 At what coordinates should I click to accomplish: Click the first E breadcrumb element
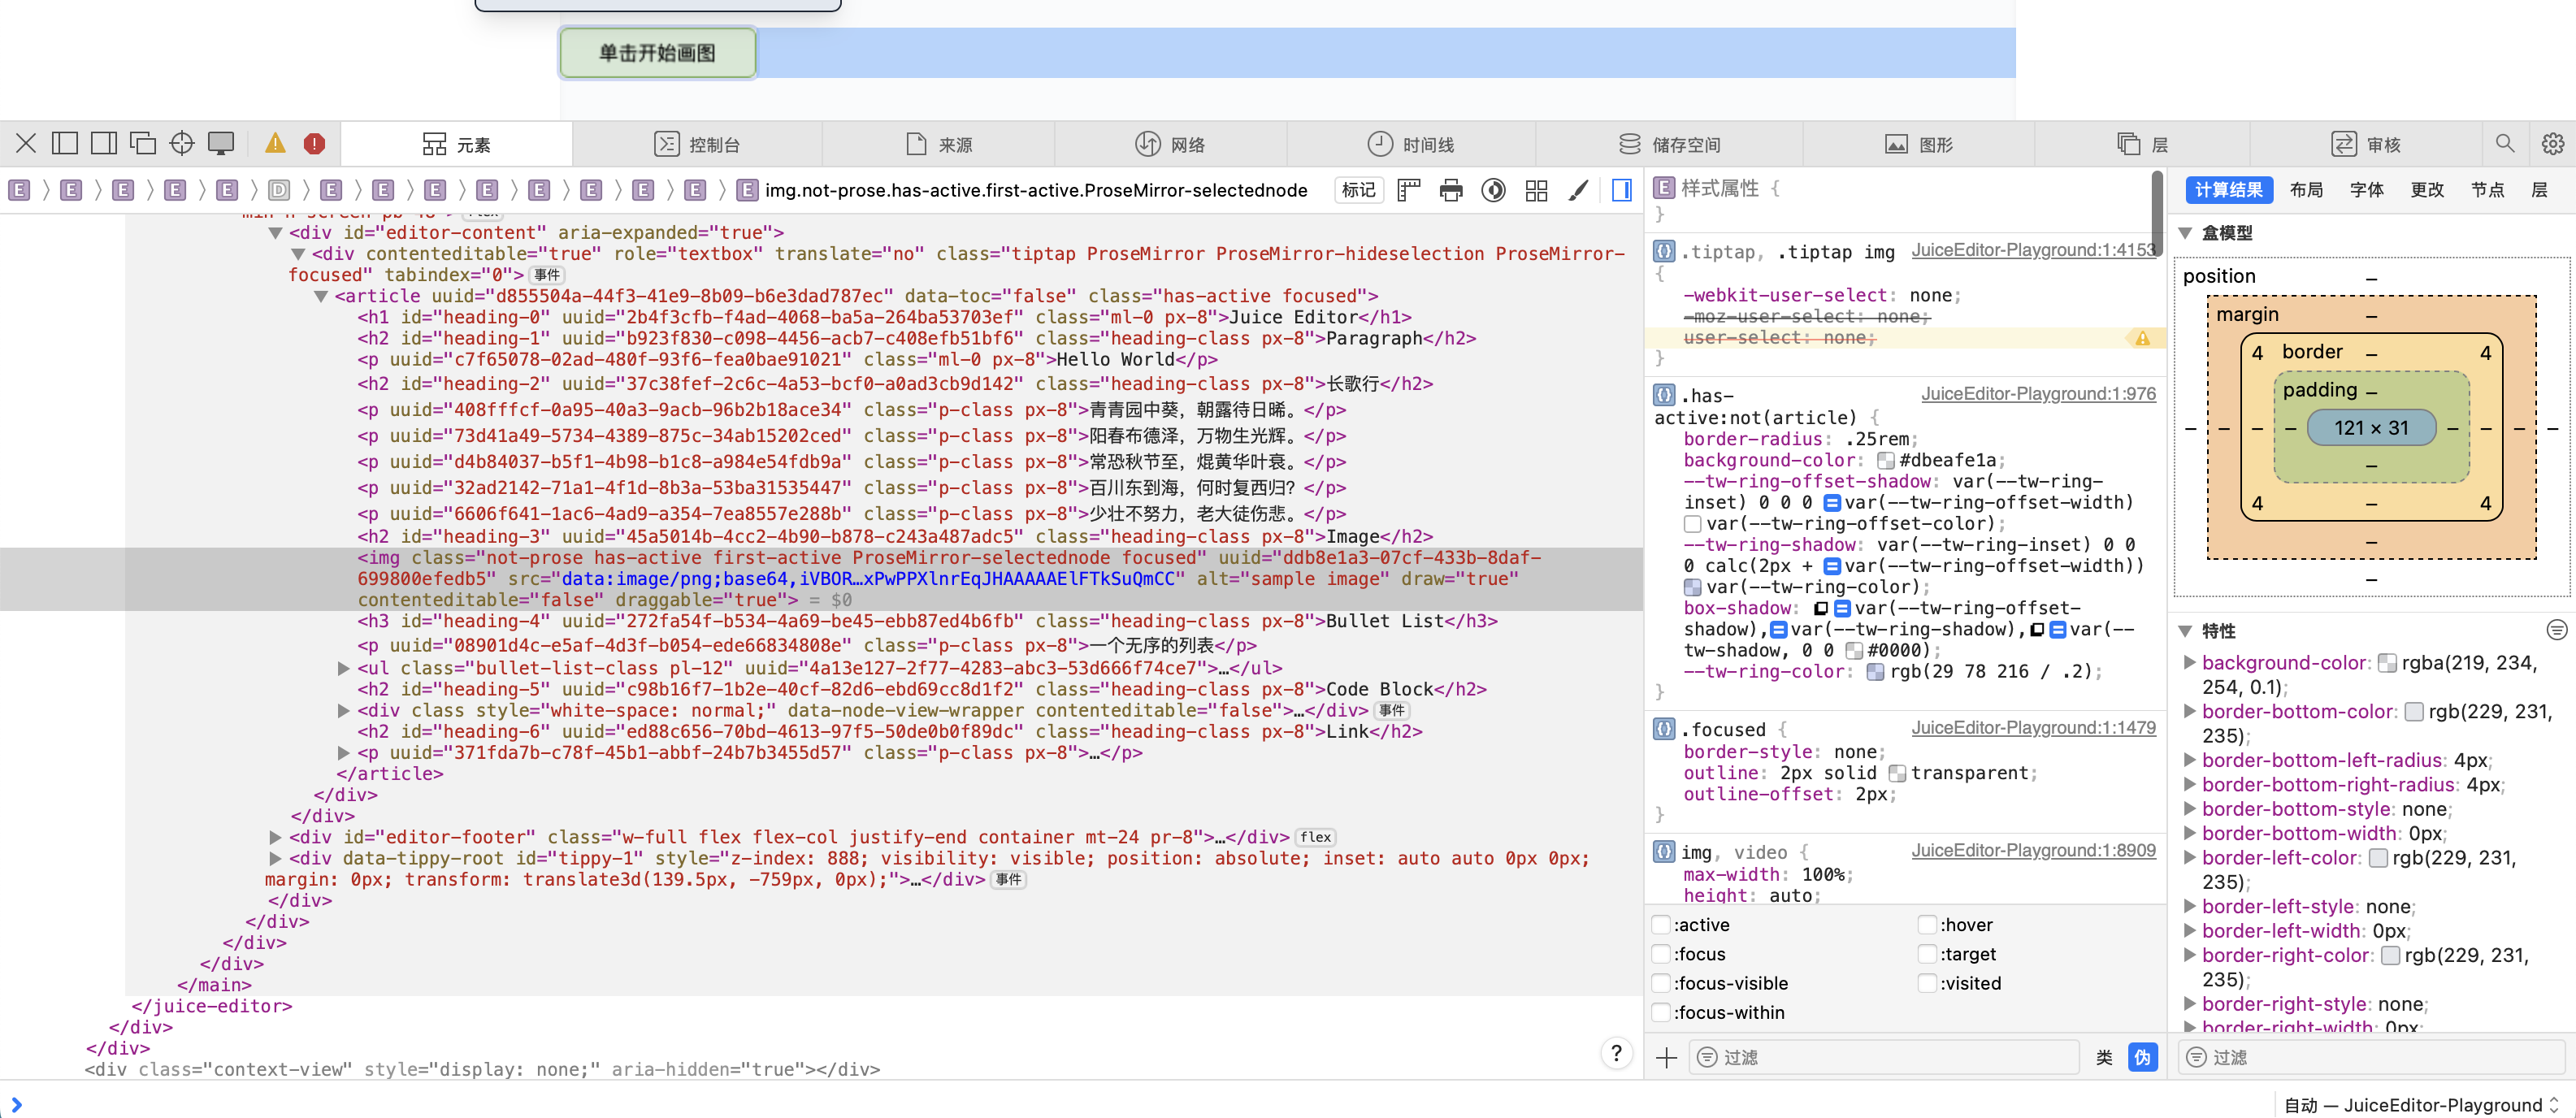[19, 190]
